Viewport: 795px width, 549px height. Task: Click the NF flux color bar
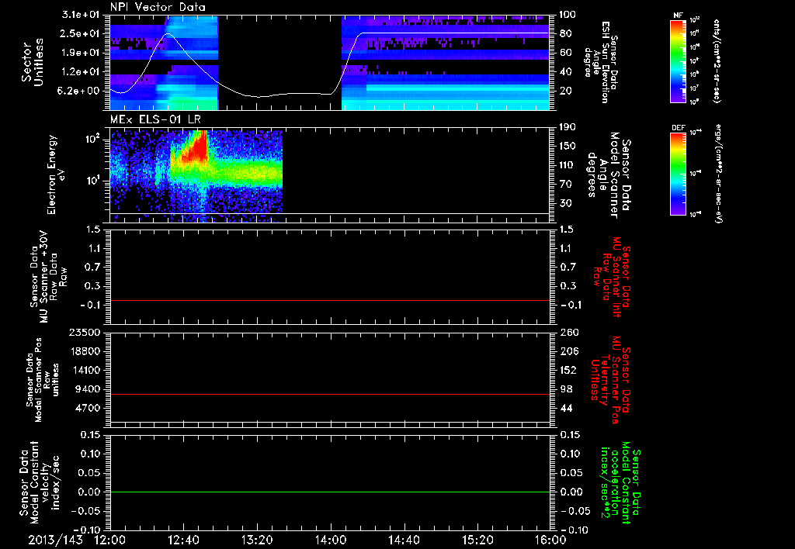[x=679, y=60]
